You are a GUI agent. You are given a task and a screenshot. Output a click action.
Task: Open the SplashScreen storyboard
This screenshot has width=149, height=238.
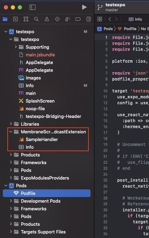click(40, 101)
